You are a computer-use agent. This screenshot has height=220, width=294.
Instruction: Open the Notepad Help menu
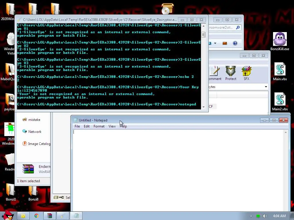point(123,126)
